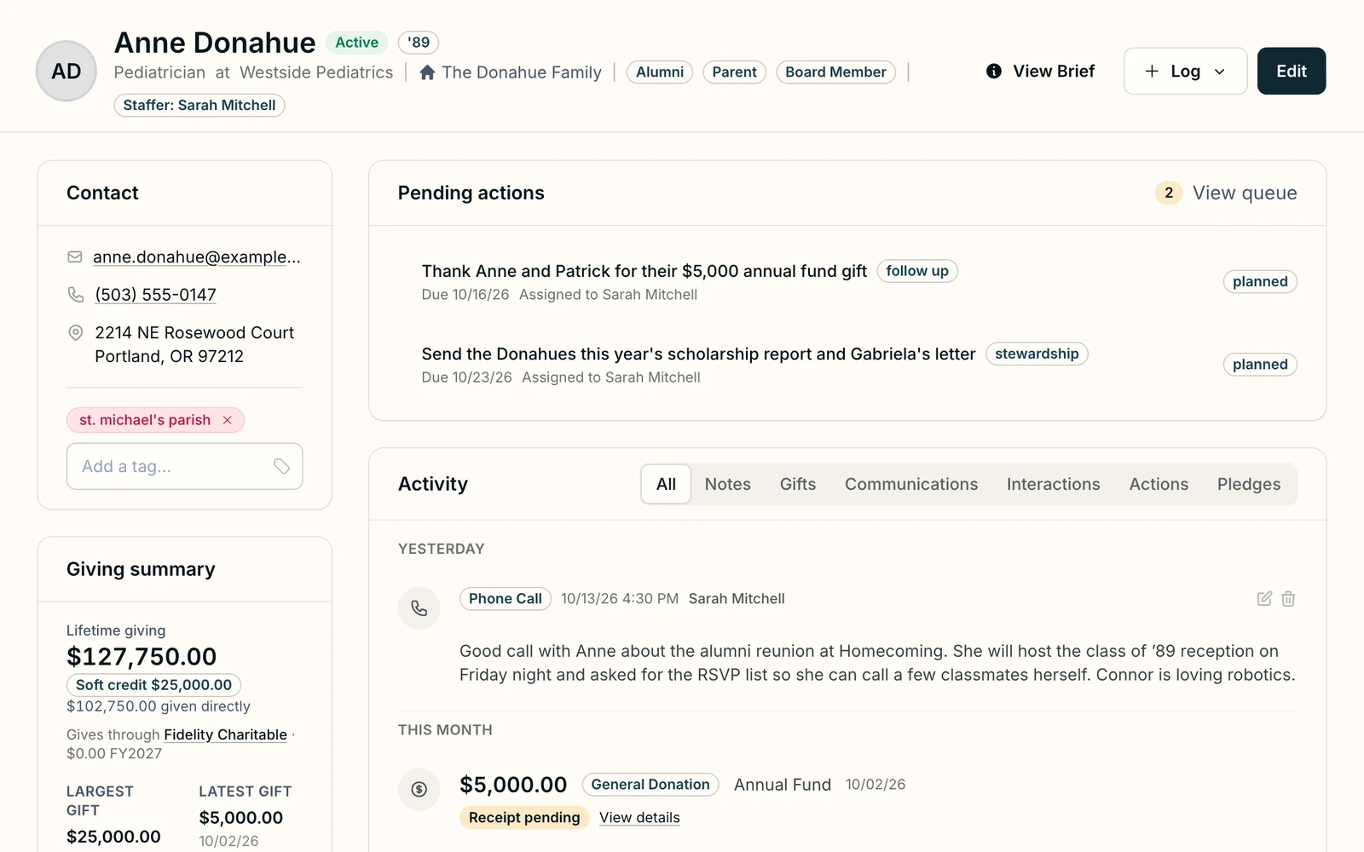1364x852 pixels.
Task: Click the Edit button
Action: [x=1292, y=71]
